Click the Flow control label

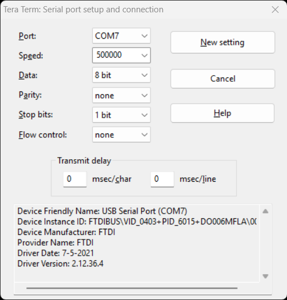pyautogui.click(x=43, y=135)
